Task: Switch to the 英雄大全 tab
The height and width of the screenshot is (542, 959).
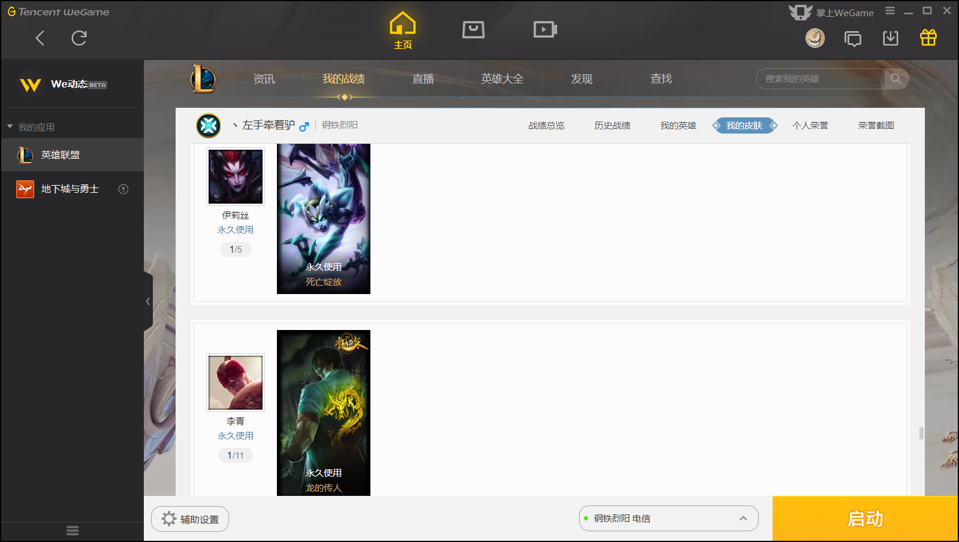Action: pyautogui.click(x=502, y=79)
